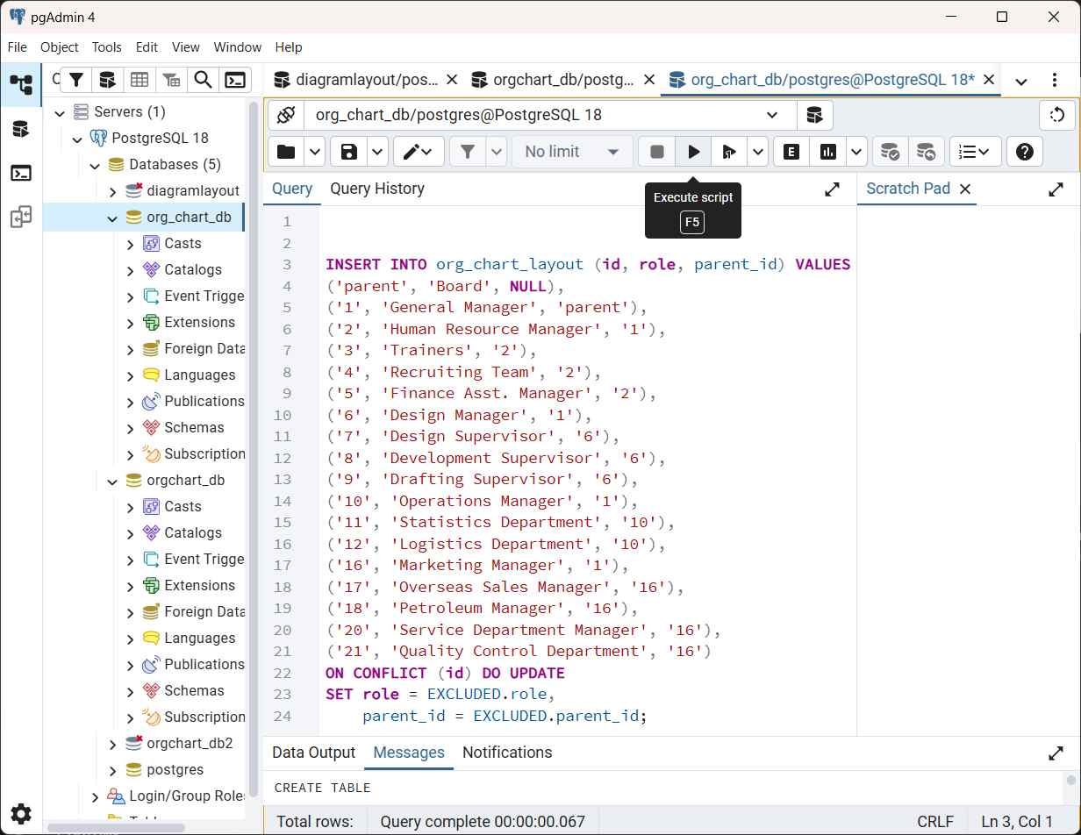Switch to the Query History tab

[x=377, y=189]
